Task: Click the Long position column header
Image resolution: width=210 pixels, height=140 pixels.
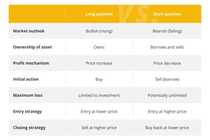Action: [99, 14]
